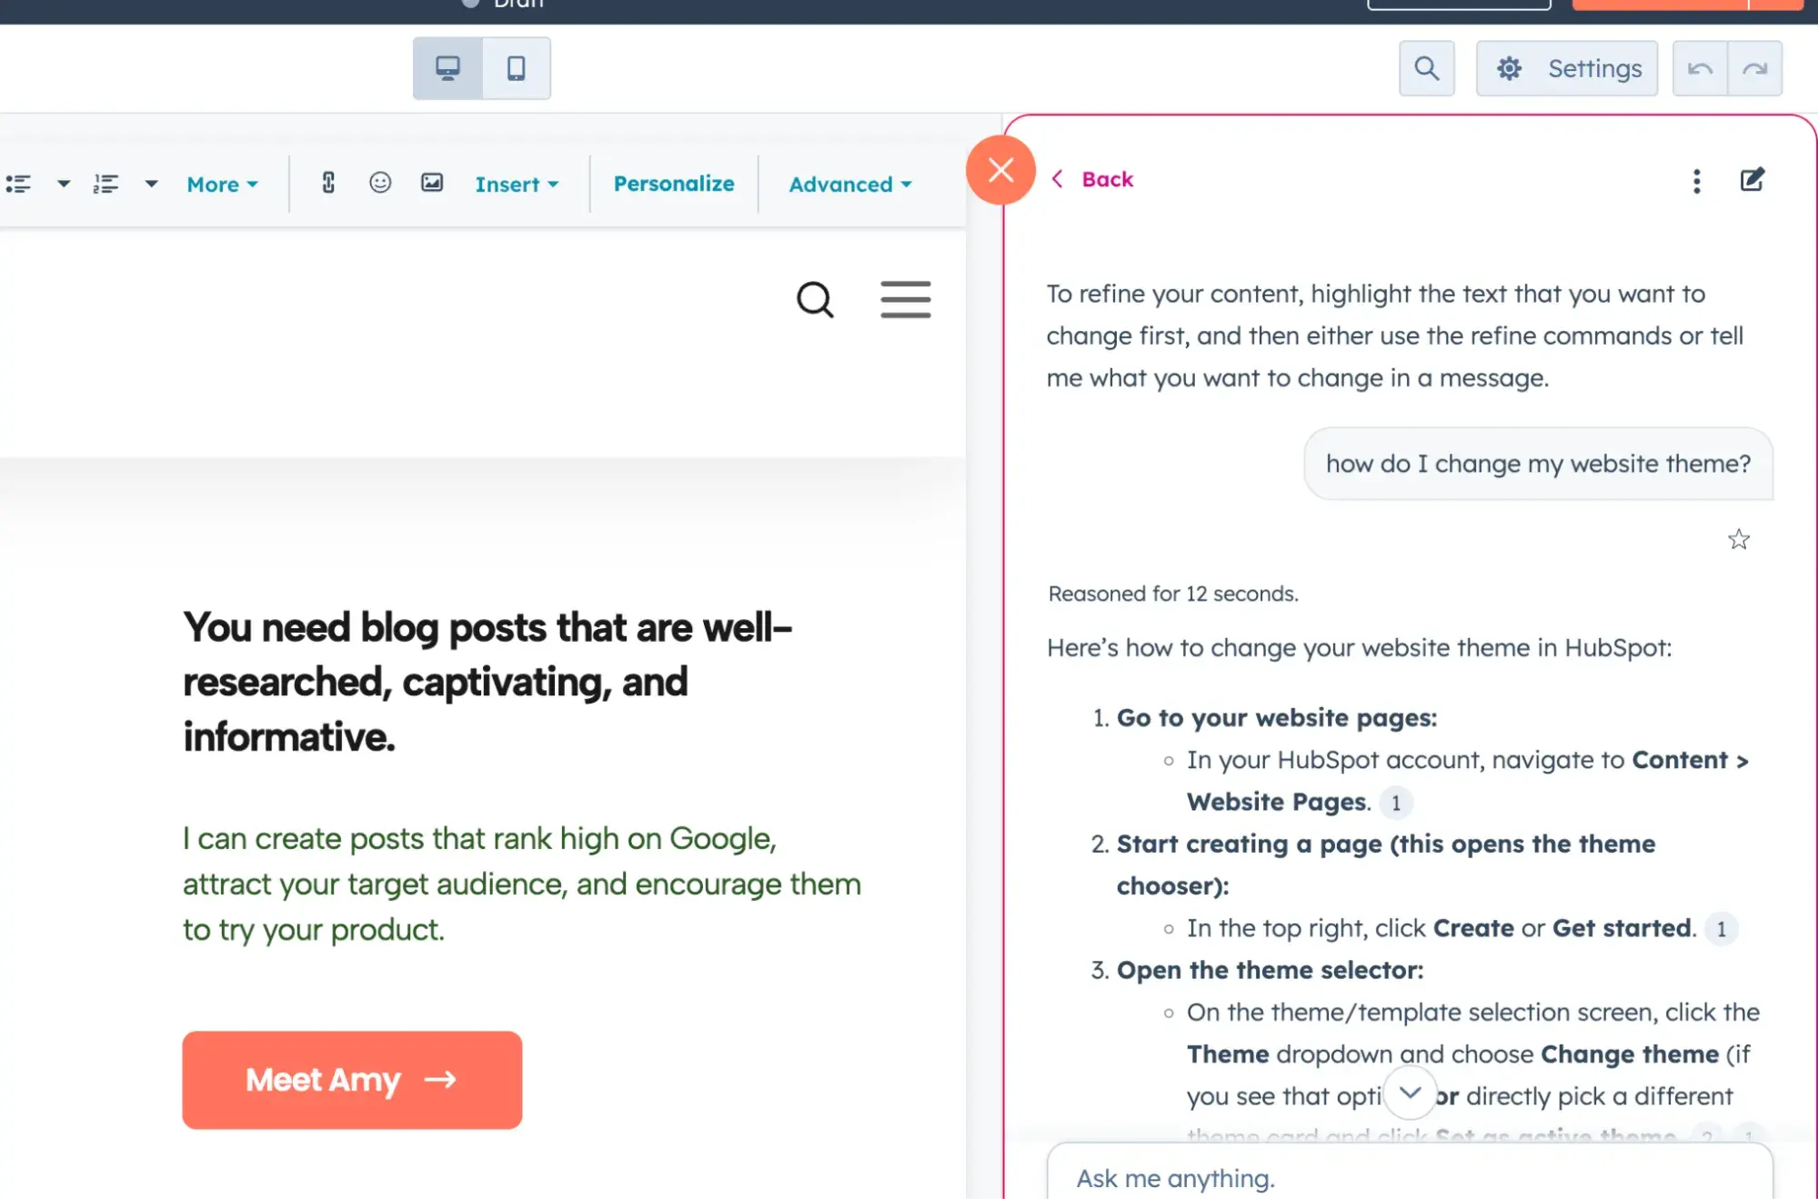
Task: Select the numbered list icon
Action: [x=106, y=184]
